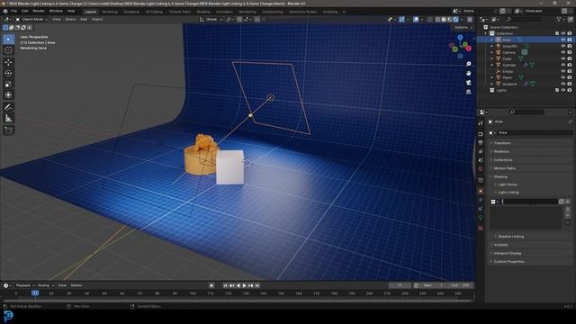Open the Tool properties tab

[x=481, y=123]
